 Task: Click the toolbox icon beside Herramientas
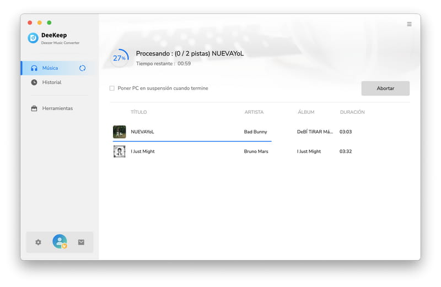[x=34, y=108]
